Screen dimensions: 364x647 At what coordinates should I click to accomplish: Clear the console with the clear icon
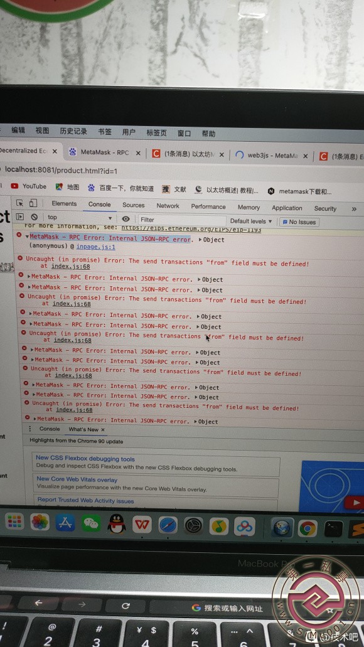click(35, 217)
